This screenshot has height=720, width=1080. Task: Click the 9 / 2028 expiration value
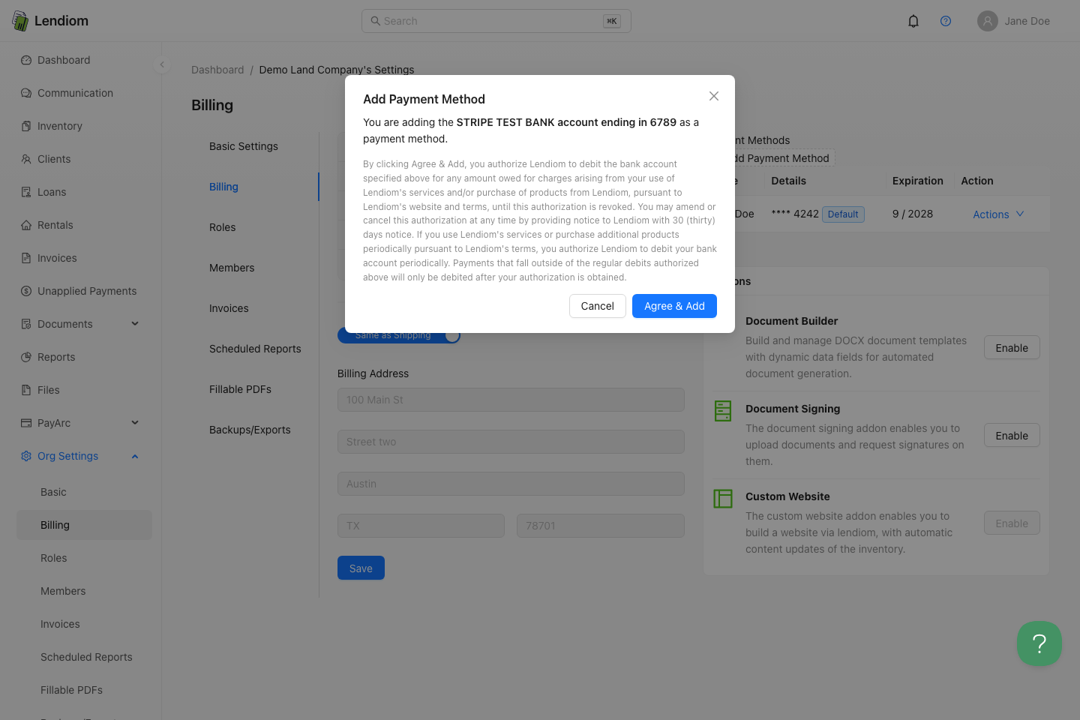tap(913, 214)
